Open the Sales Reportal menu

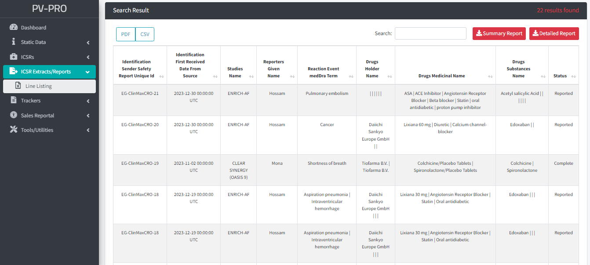point(38,116)
